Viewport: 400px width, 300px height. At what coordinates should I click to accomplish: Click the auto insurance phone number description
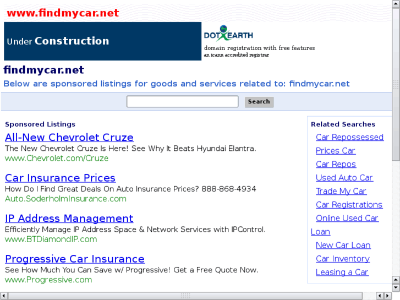(130, 189)
